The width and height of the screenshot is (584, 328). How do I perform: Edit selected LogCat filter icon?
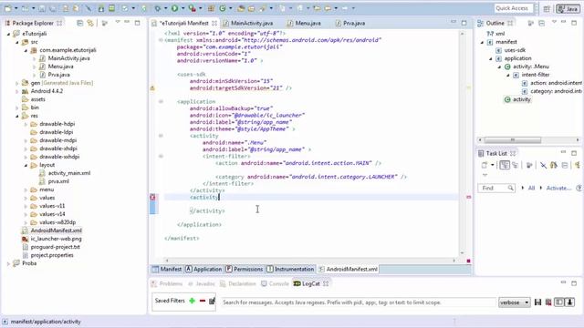pos(212,301)
